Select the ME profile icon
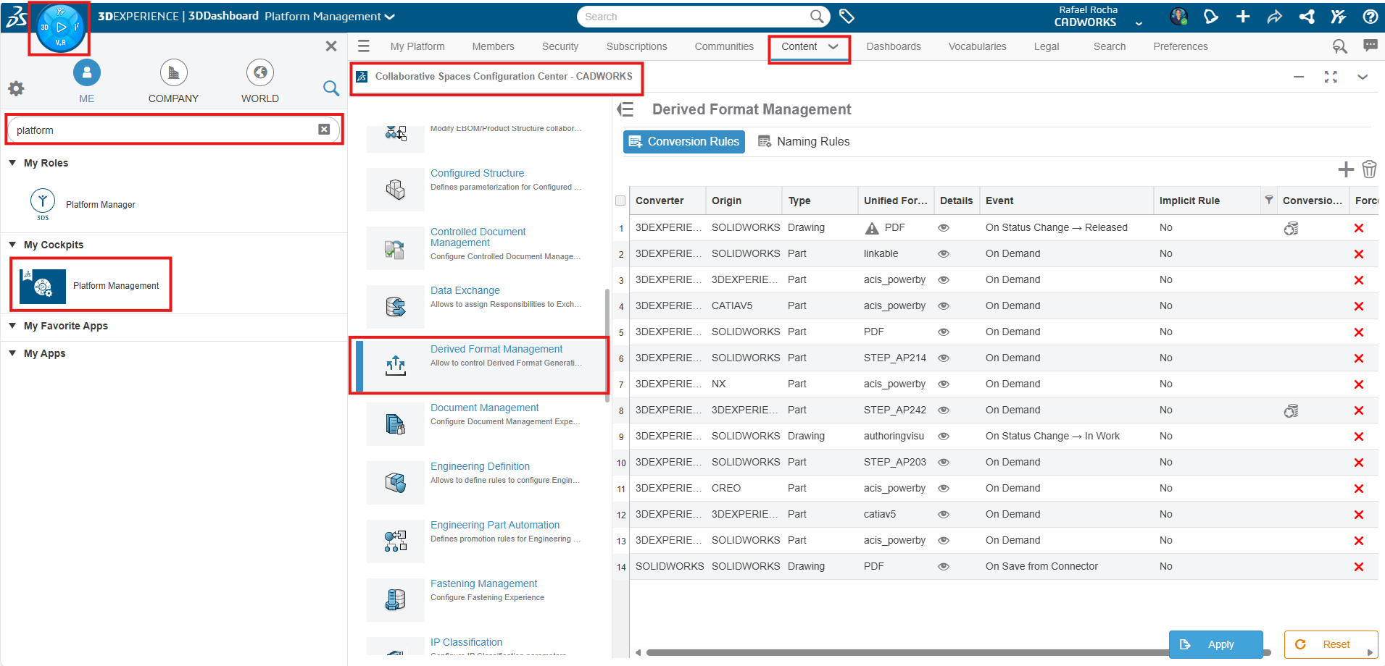This screenshot has width=1385, height=666. point(87,72)
